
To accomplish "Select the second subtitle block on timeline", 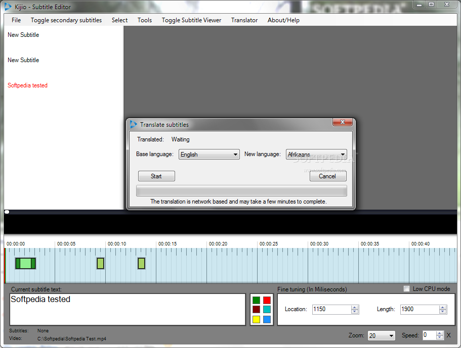I will [101, 264].
